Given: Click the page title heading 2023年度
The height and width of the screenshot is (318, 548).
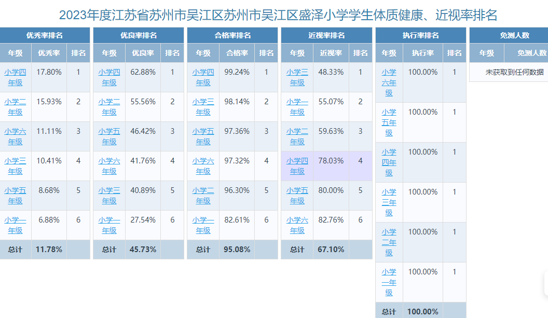Looking at the screenshot, I should 278,15.
